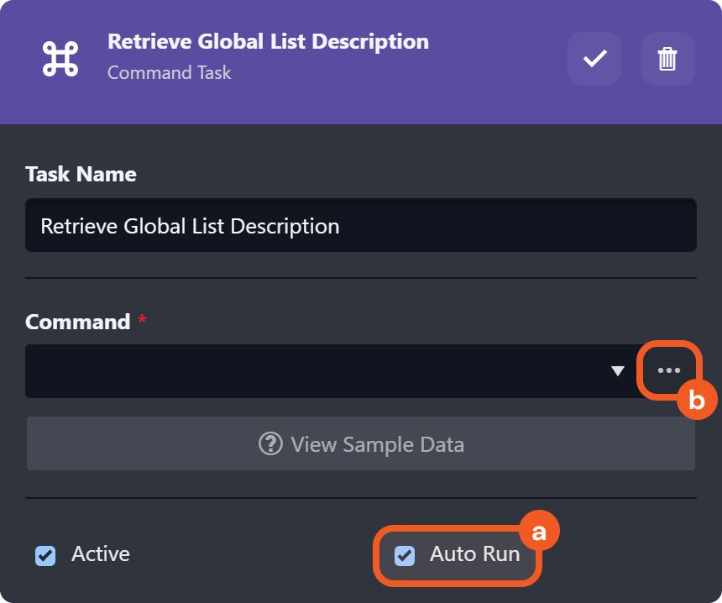The height and width of the screenshot is (603, 722).
Task: Click the View Sample Data button
Action: pyautogui.click(x=361, y=443)
